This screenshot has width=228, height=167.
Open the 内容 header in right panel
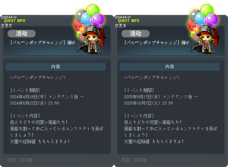(x=170, y=67)
